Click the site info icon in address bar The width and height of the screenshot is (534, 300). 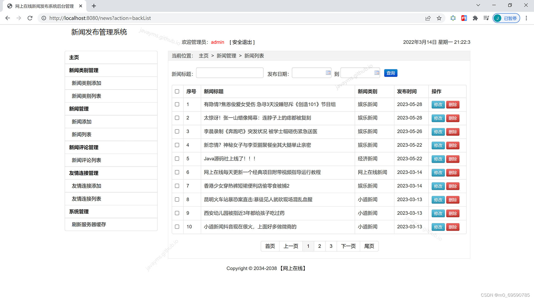(x=44, y=18)
